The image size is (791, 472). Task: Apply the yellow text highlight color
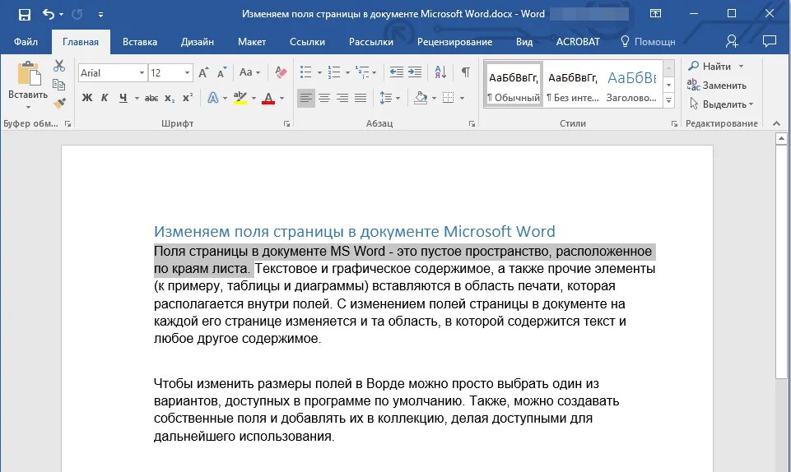pos(240,98)
